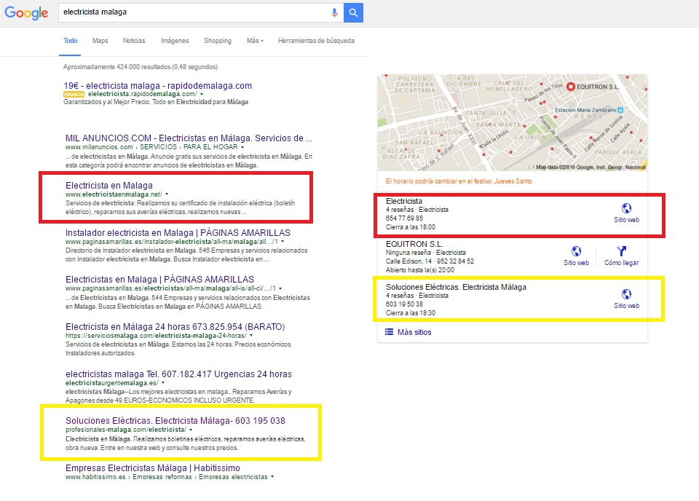The width and height of the screenshot is (699, 501).
Task: Expand arrow next to profesionales-malaga.com/electricista URL
Action: [x=191, y=430]
